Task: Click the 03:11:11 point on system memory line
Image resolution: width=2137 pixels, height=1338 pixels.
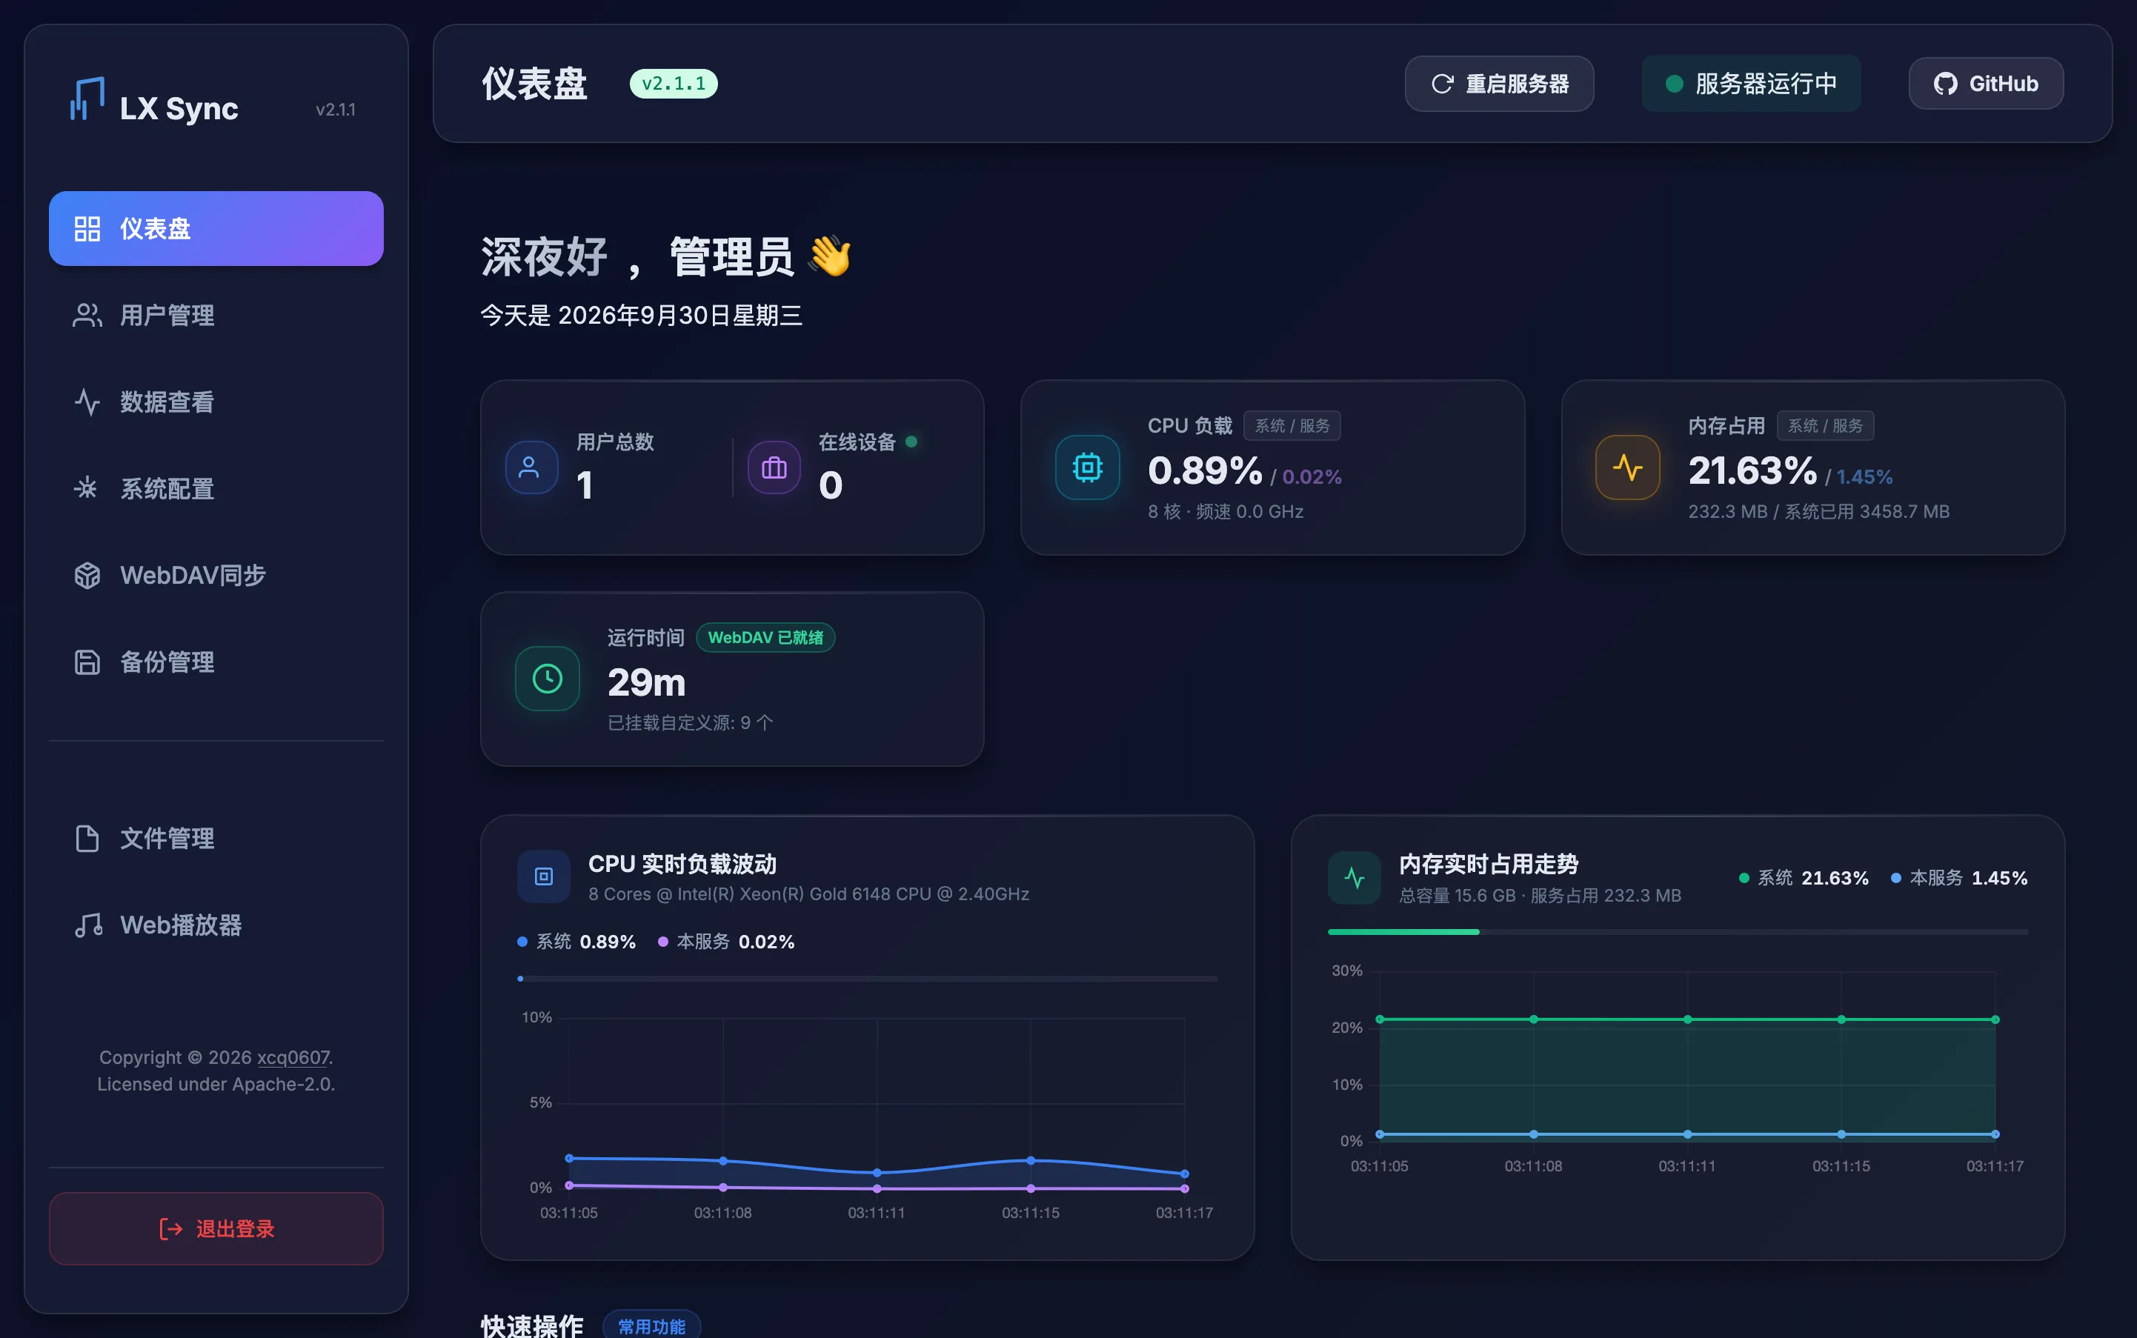Action: [1687, 1019]
